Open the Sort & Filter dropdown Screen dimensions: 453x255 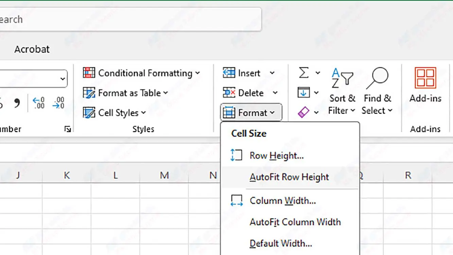(x=342, y=104)
